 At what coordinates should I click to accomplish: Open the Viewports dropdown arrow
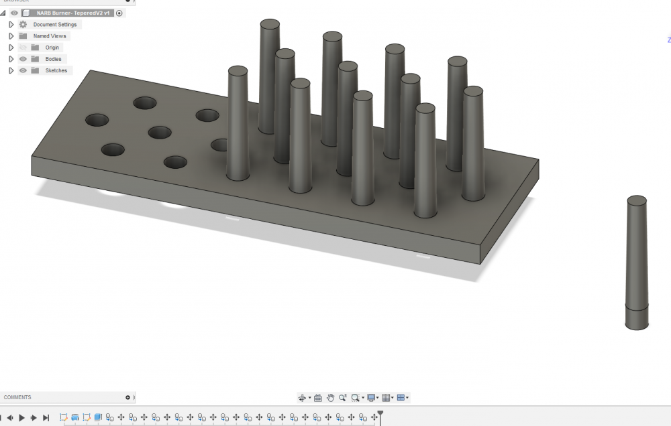[407, 398]
